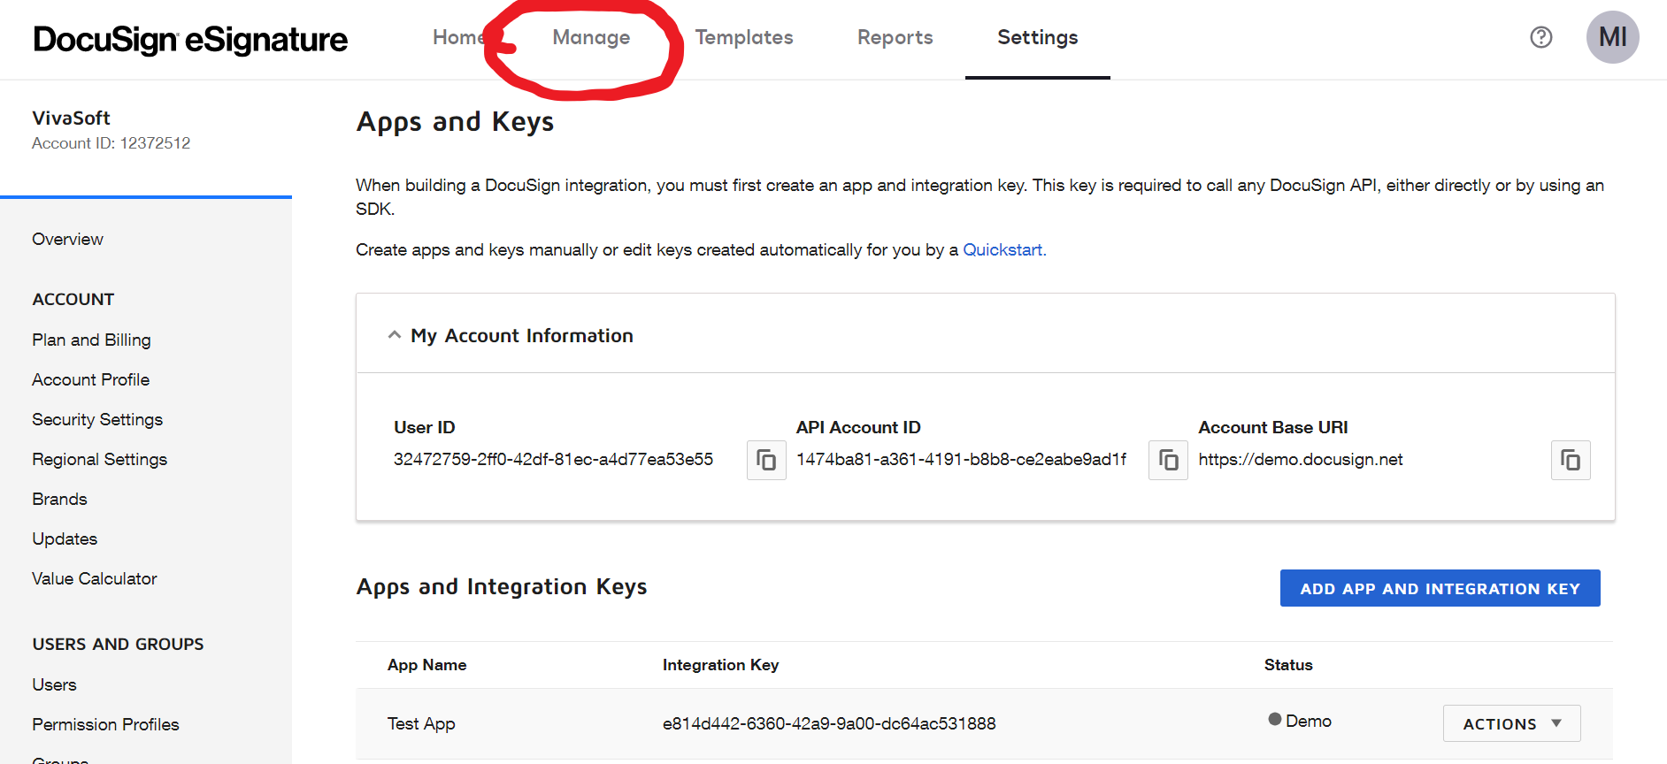Collapse My Account Information section
This screenshot has width=1667, height=764.
(395, 335)
